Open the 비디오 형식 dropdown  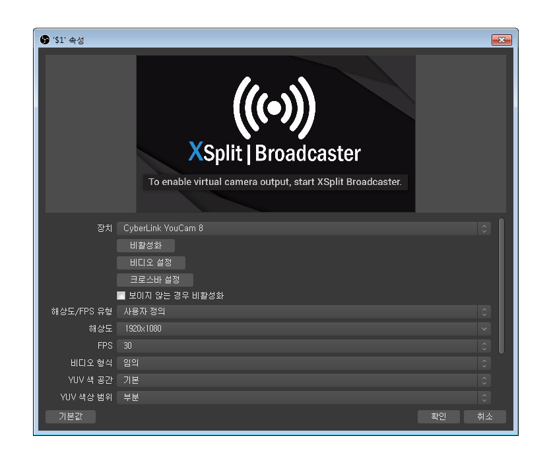[x=304, y=363]
